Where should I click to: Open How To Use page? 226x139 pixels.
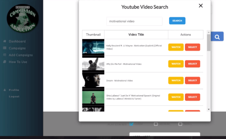pyautogui.click(x=18, y=62)
